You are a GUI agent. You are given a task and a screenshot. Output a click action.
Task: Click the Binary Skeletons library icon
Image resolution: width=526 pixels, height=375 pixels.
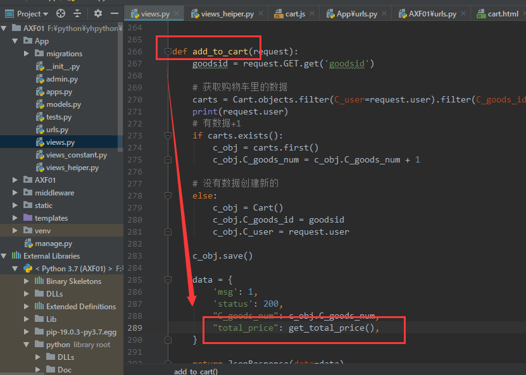point(39,281)
